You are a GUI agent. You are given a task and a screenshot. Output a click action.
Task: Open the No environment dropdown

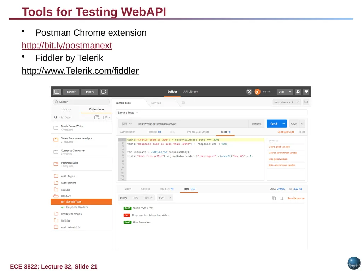coord(286,102)
